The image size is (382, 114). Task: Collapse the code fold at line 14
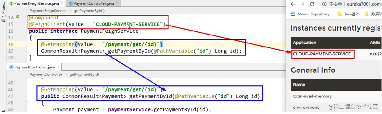[x=27, y=18]
